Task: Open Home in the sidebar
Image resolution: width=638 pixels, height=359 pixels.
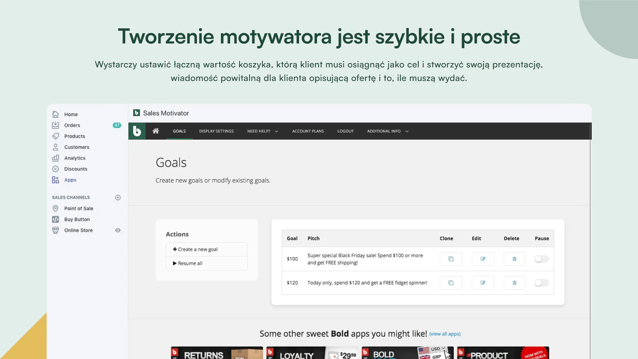Action: [71, 114]
